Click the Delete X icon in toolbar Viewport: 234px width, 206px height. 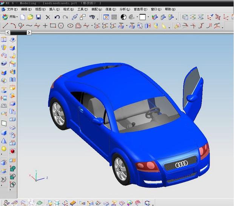[48, 17]
